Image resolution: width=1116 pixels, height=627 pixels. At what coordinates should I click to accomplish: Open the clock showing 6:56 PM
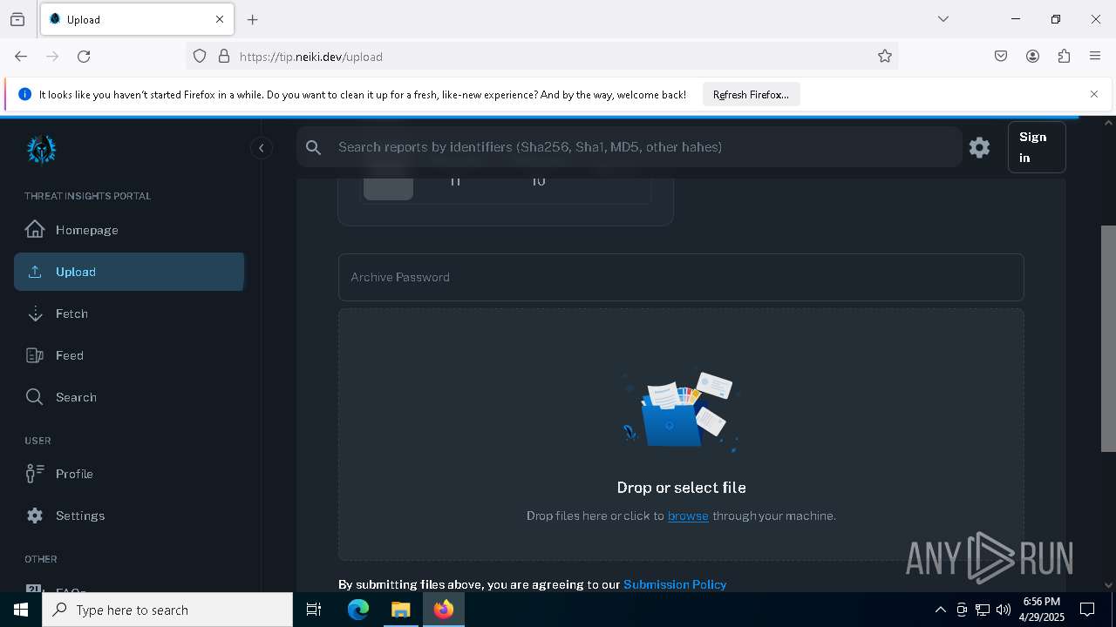1041,610
